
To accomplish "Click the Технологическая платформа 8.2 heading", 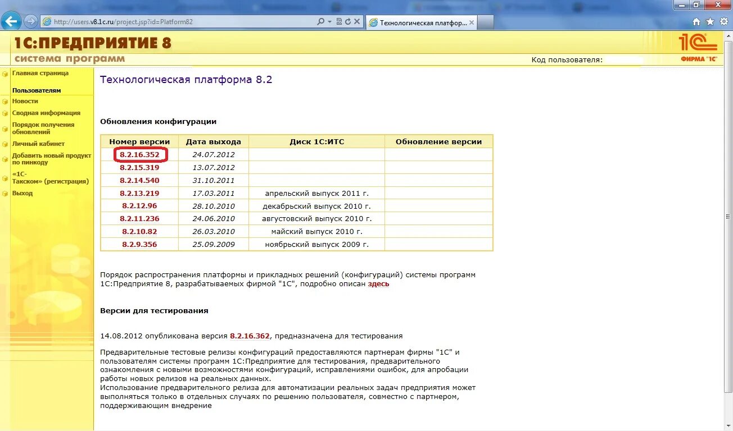I will click(x=186, y=80).
